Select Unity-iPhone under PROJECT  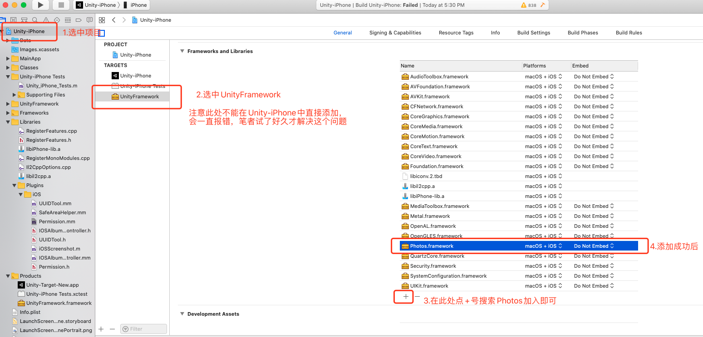(132, 55)
